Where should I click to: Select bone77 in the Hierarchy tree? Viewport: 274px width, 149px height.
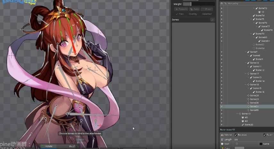tap(266, 27)
